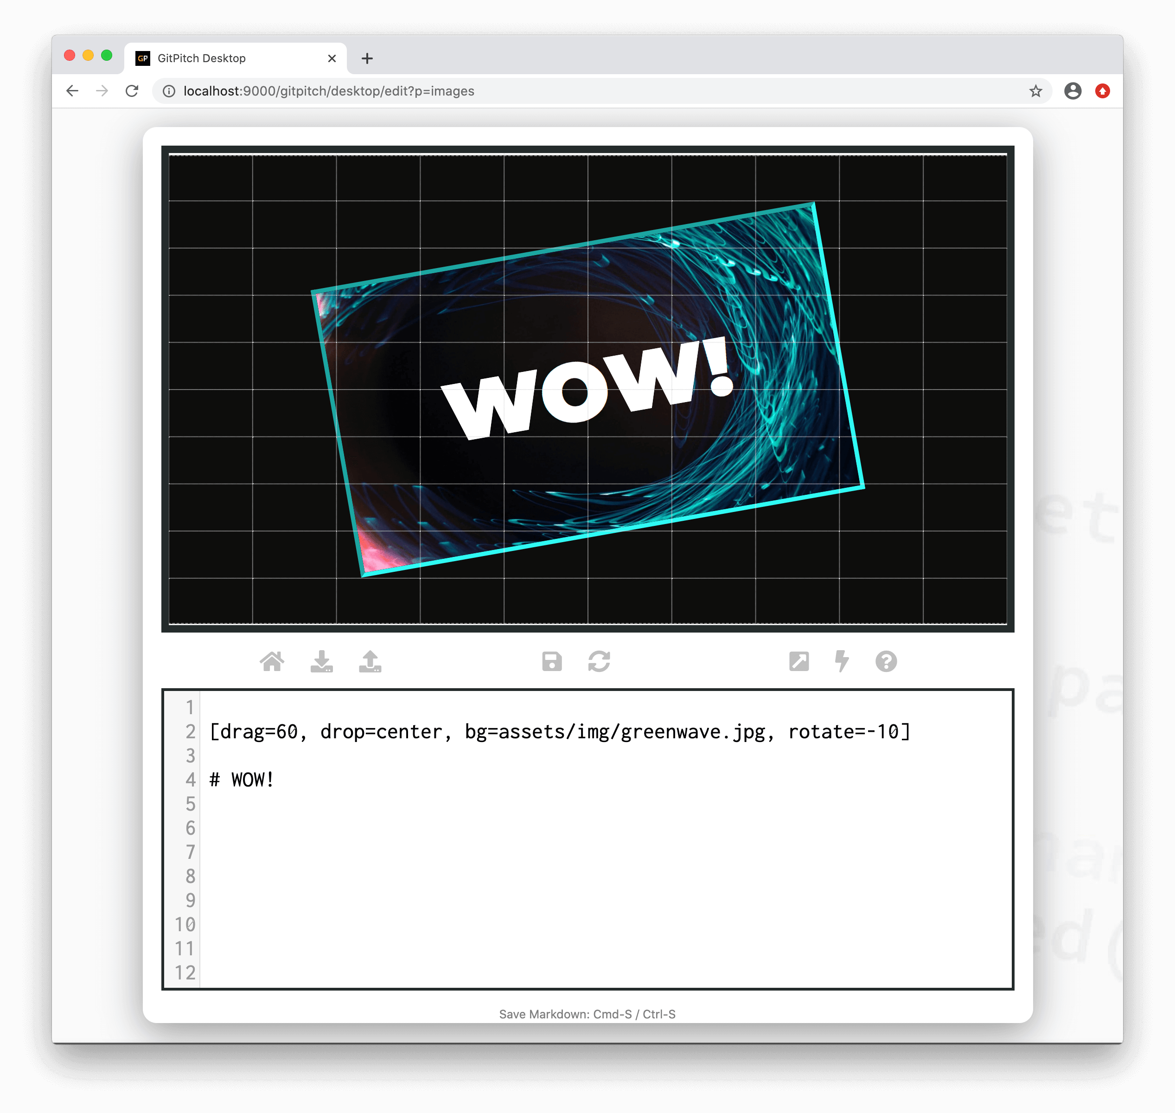Go forward in browser history
The width and height of the screenshot is (1175, 1113).
click(x=102, y=91)
